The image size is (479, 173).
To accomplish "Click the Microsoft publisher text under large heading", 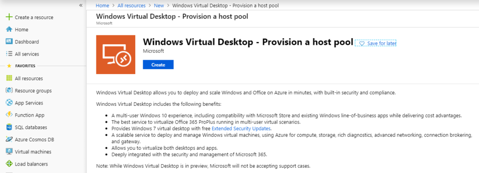I will pyautogui.click(x=153, y=51).
